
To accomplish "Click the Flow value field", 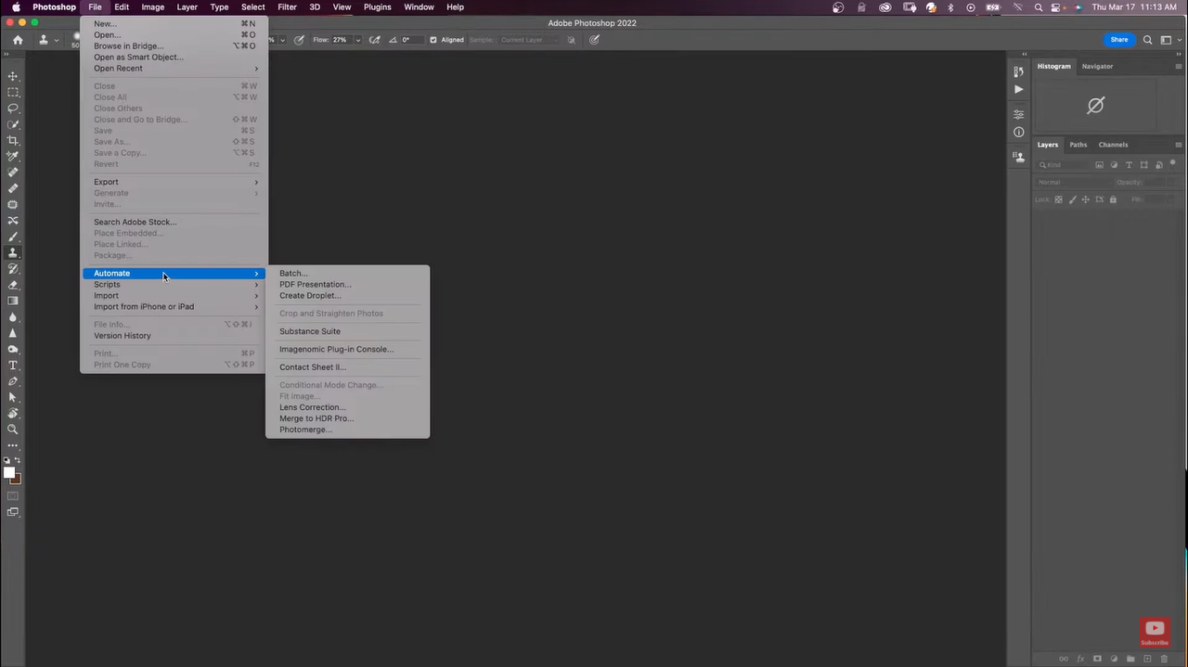I will click(x=341, y=40).
